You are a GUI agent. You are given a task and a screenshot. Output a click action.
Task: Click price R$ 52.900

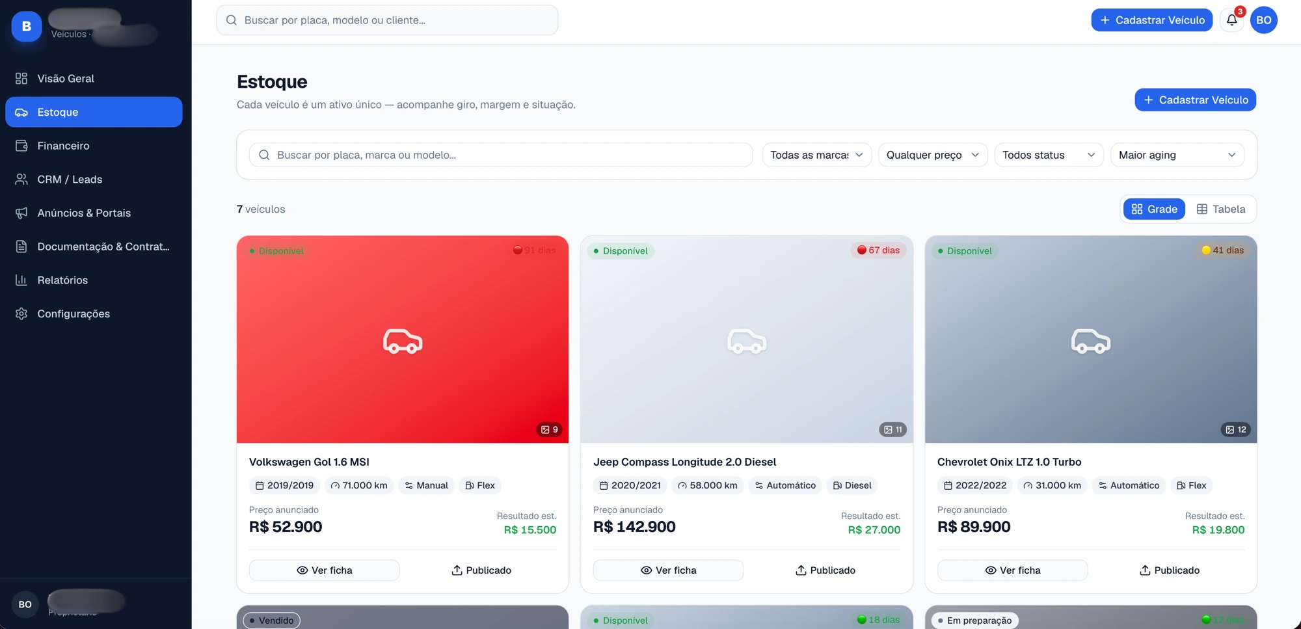286,527
